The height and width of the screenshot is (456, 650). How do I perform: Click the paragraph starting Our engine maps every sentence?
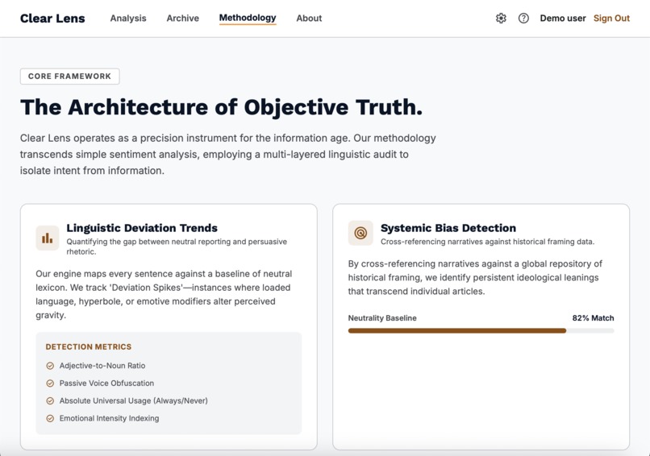(164, 295)
